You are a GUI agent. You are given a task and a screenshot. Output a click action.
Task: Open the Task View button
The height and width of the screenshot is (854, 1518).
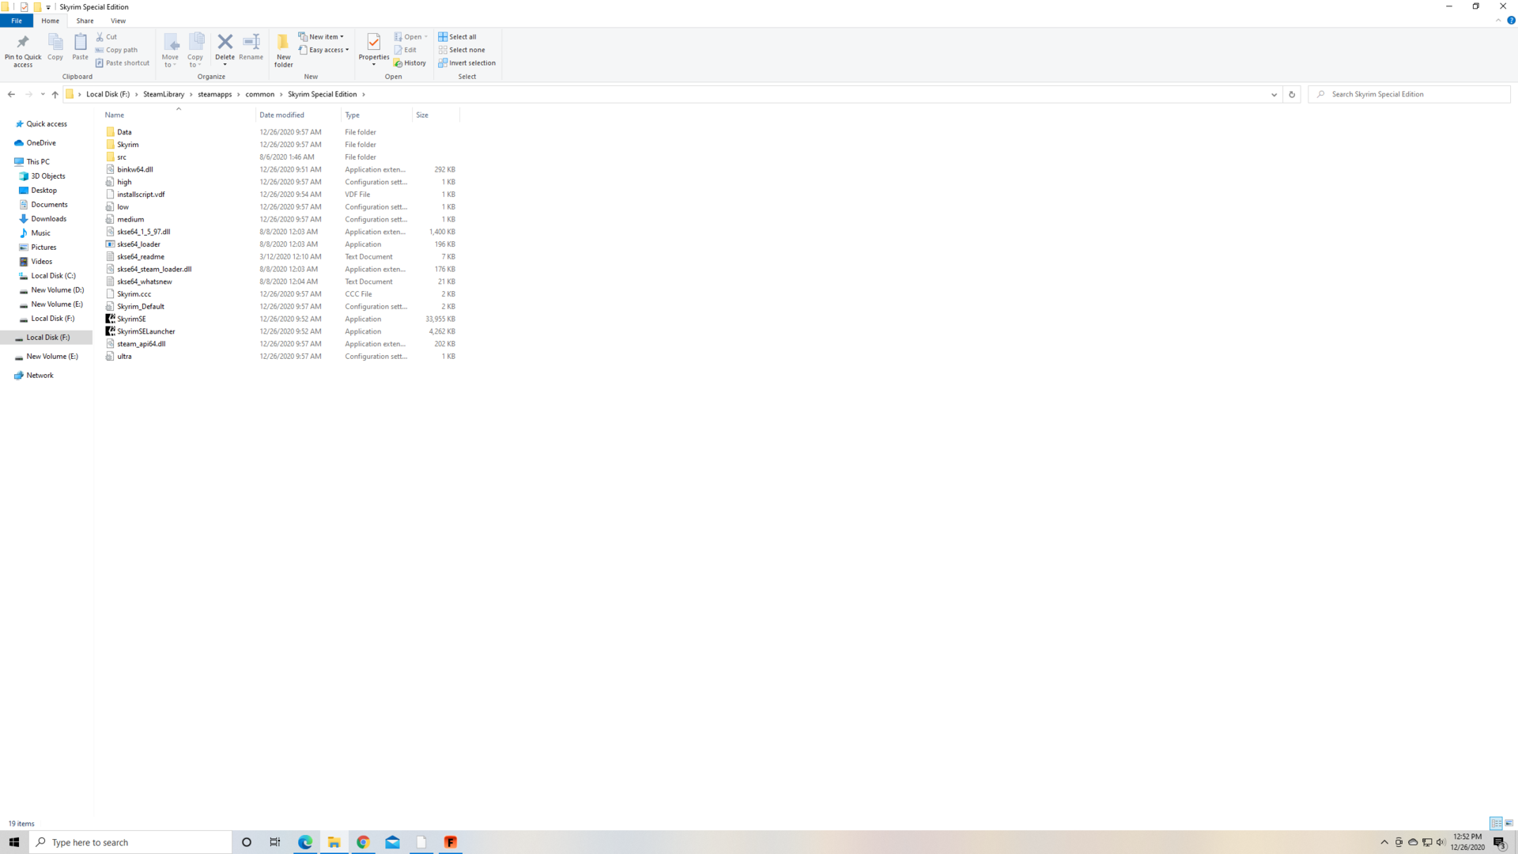tap(275, 842)
